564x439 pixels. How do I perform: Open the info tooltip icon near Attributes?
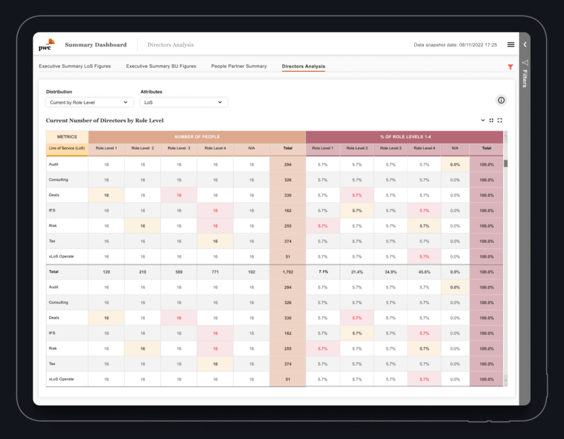point(500,100)
